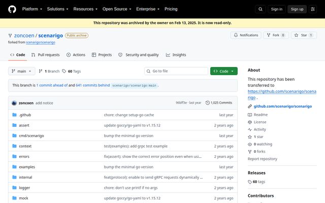This screenshot has height=203, width=325.
Task: Open the scenarigo repository name link
Action: (51, 36)
